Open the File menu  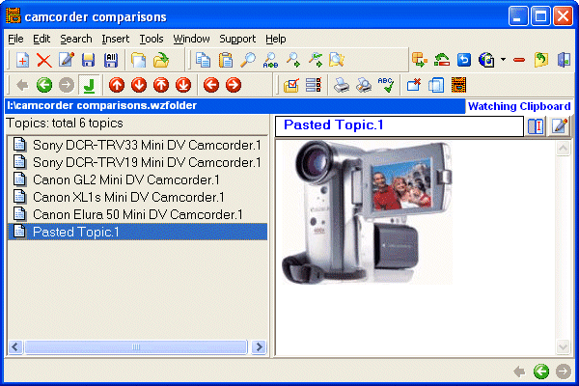pos(15,39)
